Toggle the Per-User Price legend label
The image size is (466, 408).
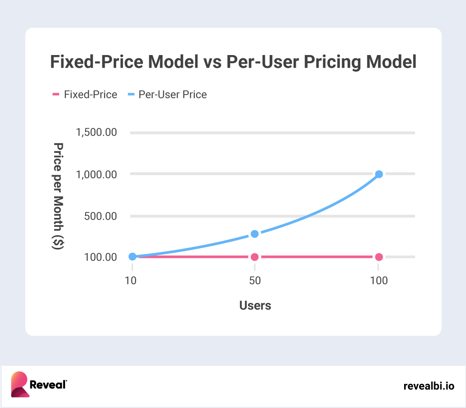pos(172,95)
